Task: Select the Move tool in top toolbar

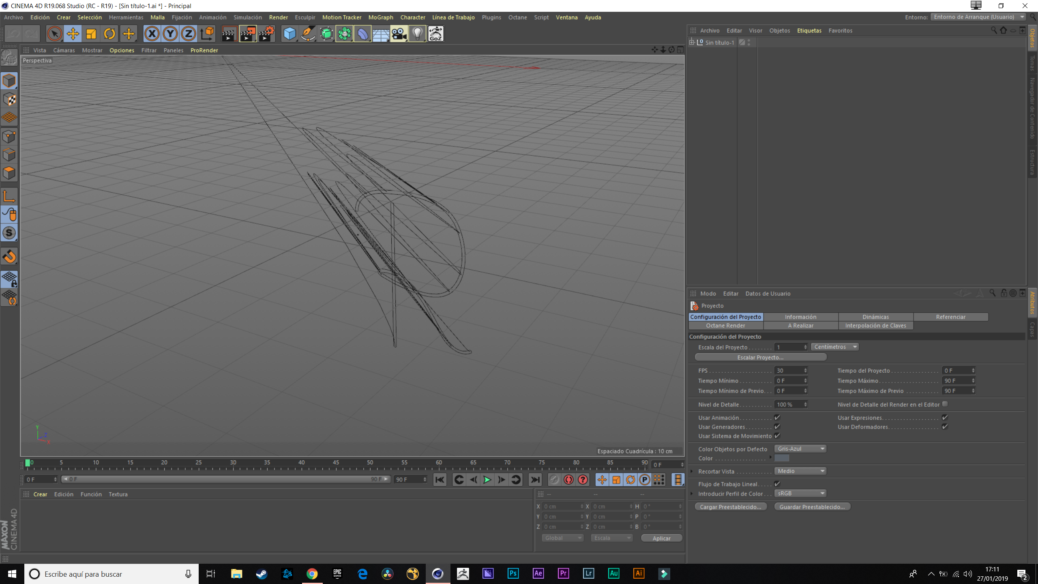Action: [x=73, y=34]
